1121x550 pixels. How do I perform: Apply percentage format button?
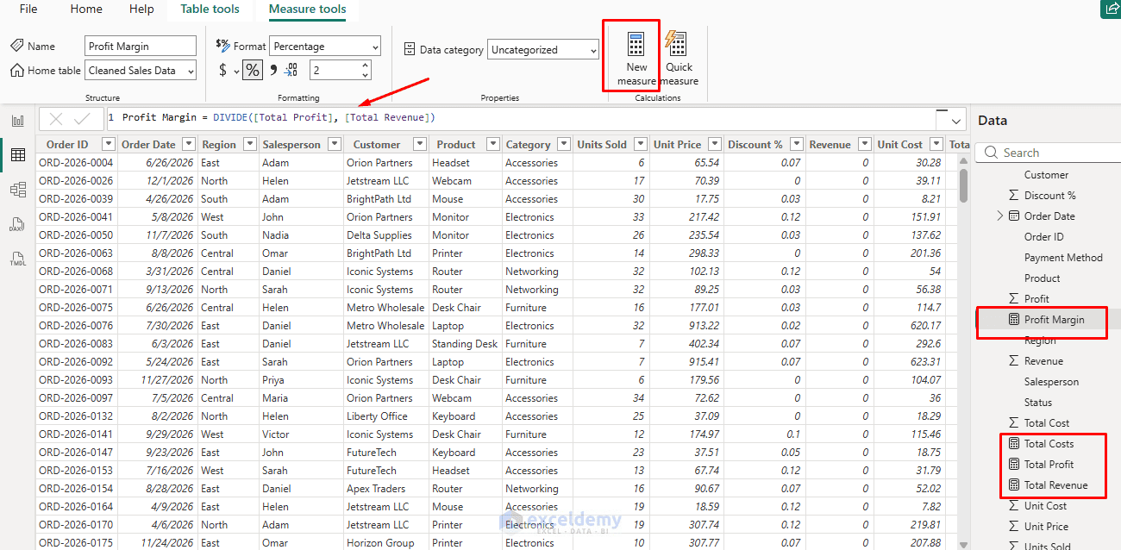(x=253, y=70)
